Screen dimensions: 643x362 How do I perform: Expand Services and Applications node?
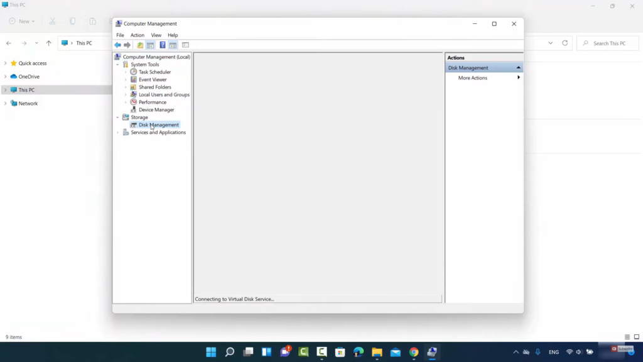coord(117,133)
